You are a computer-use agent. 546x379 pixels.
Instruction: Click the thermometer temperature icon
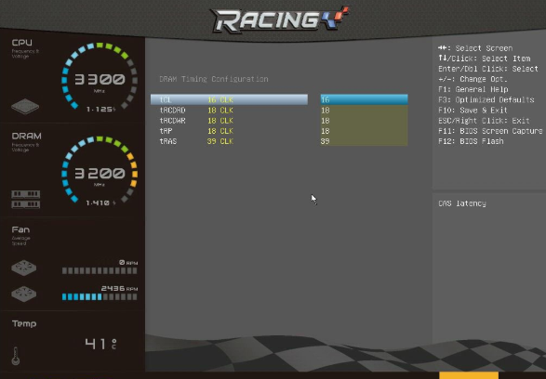tap(16, 356)
